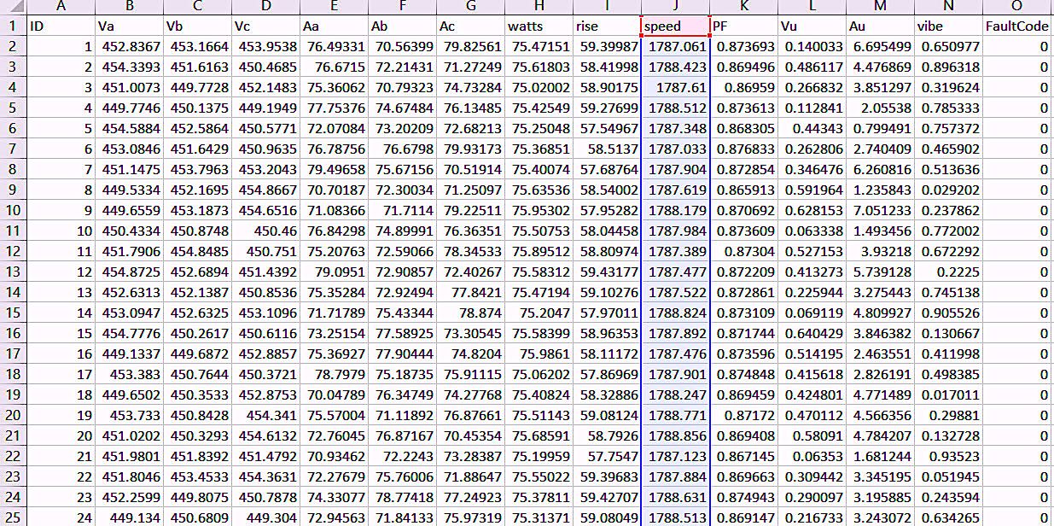Select cell with value 2.05538

(x=880, y=108)
